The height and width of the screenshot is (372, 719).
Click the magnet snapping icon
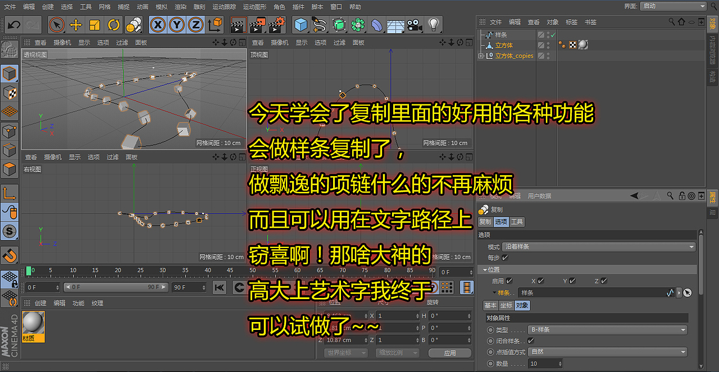(x=10, y=256)
